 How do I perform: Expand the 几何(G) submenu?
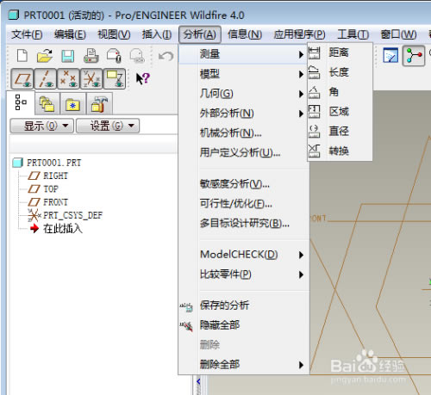[243, 94]
